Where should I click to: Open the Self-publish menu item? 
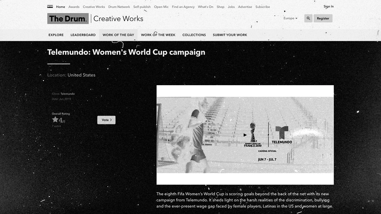tap(142, 7)
